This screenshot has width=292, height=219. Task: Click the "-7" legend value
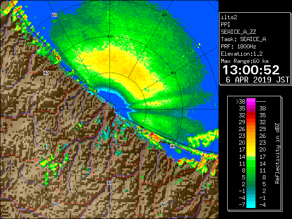tap(242, 205)
